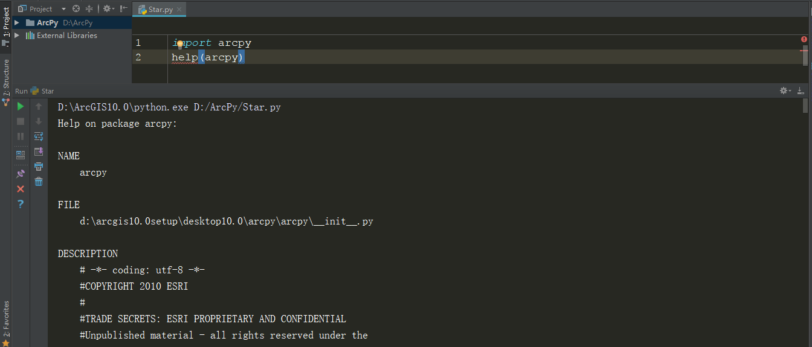812x347 pixels.
Task: Place the cursor in 'import arcpy' code
Action: click(x=211, y=43)
